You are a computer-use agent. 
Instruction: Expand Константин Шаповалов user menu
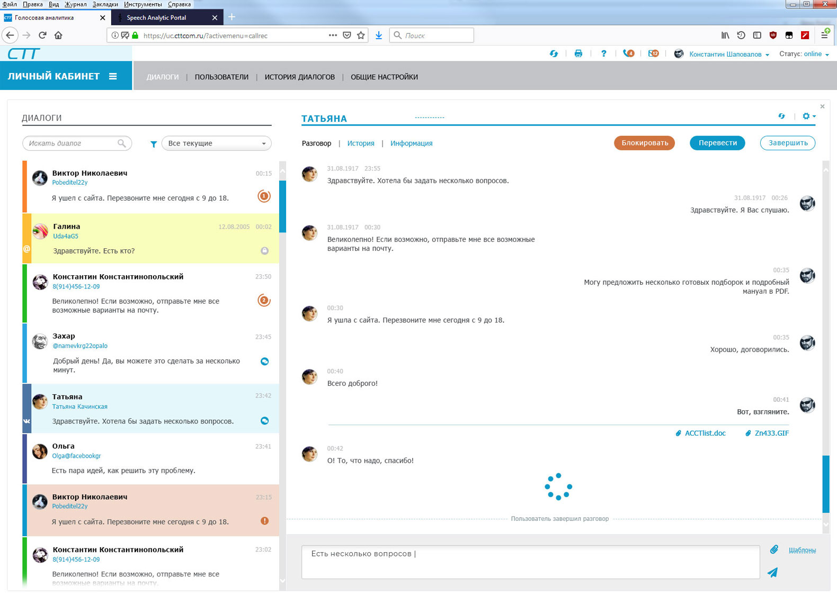tap(729, 54)
